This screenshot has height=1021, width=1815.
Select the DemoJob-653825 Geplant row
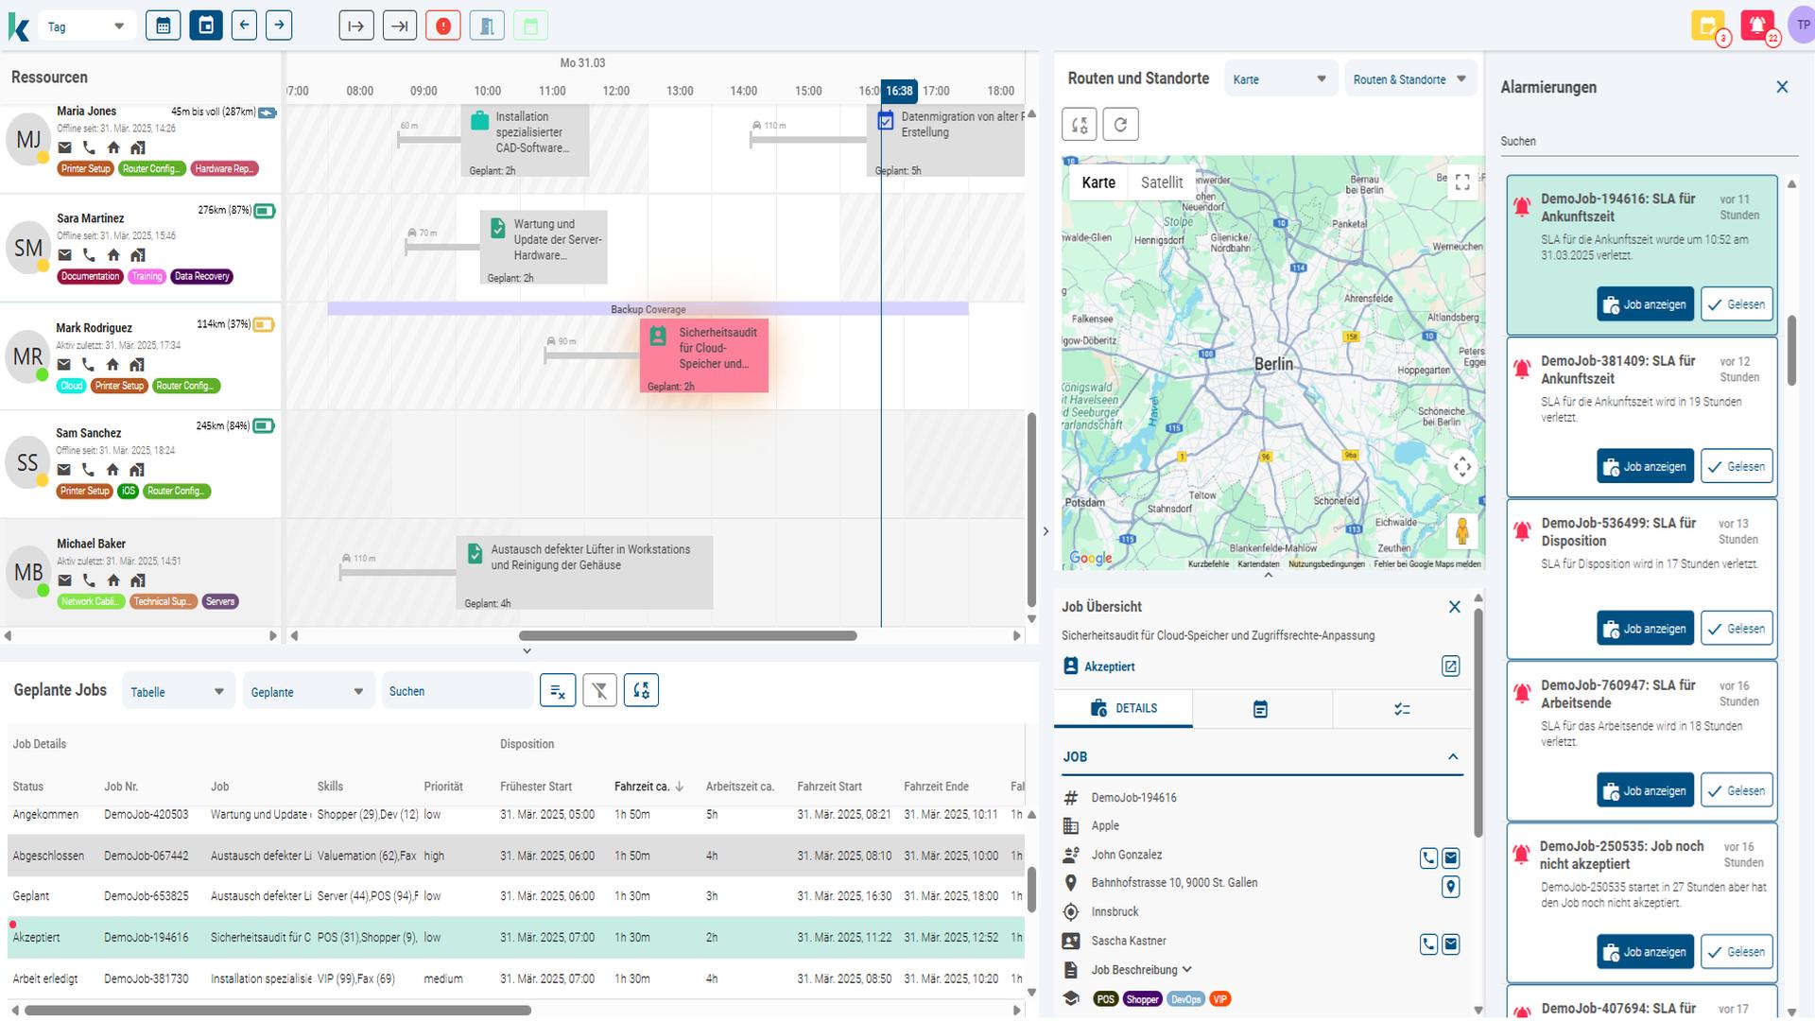tap(516, 896)
